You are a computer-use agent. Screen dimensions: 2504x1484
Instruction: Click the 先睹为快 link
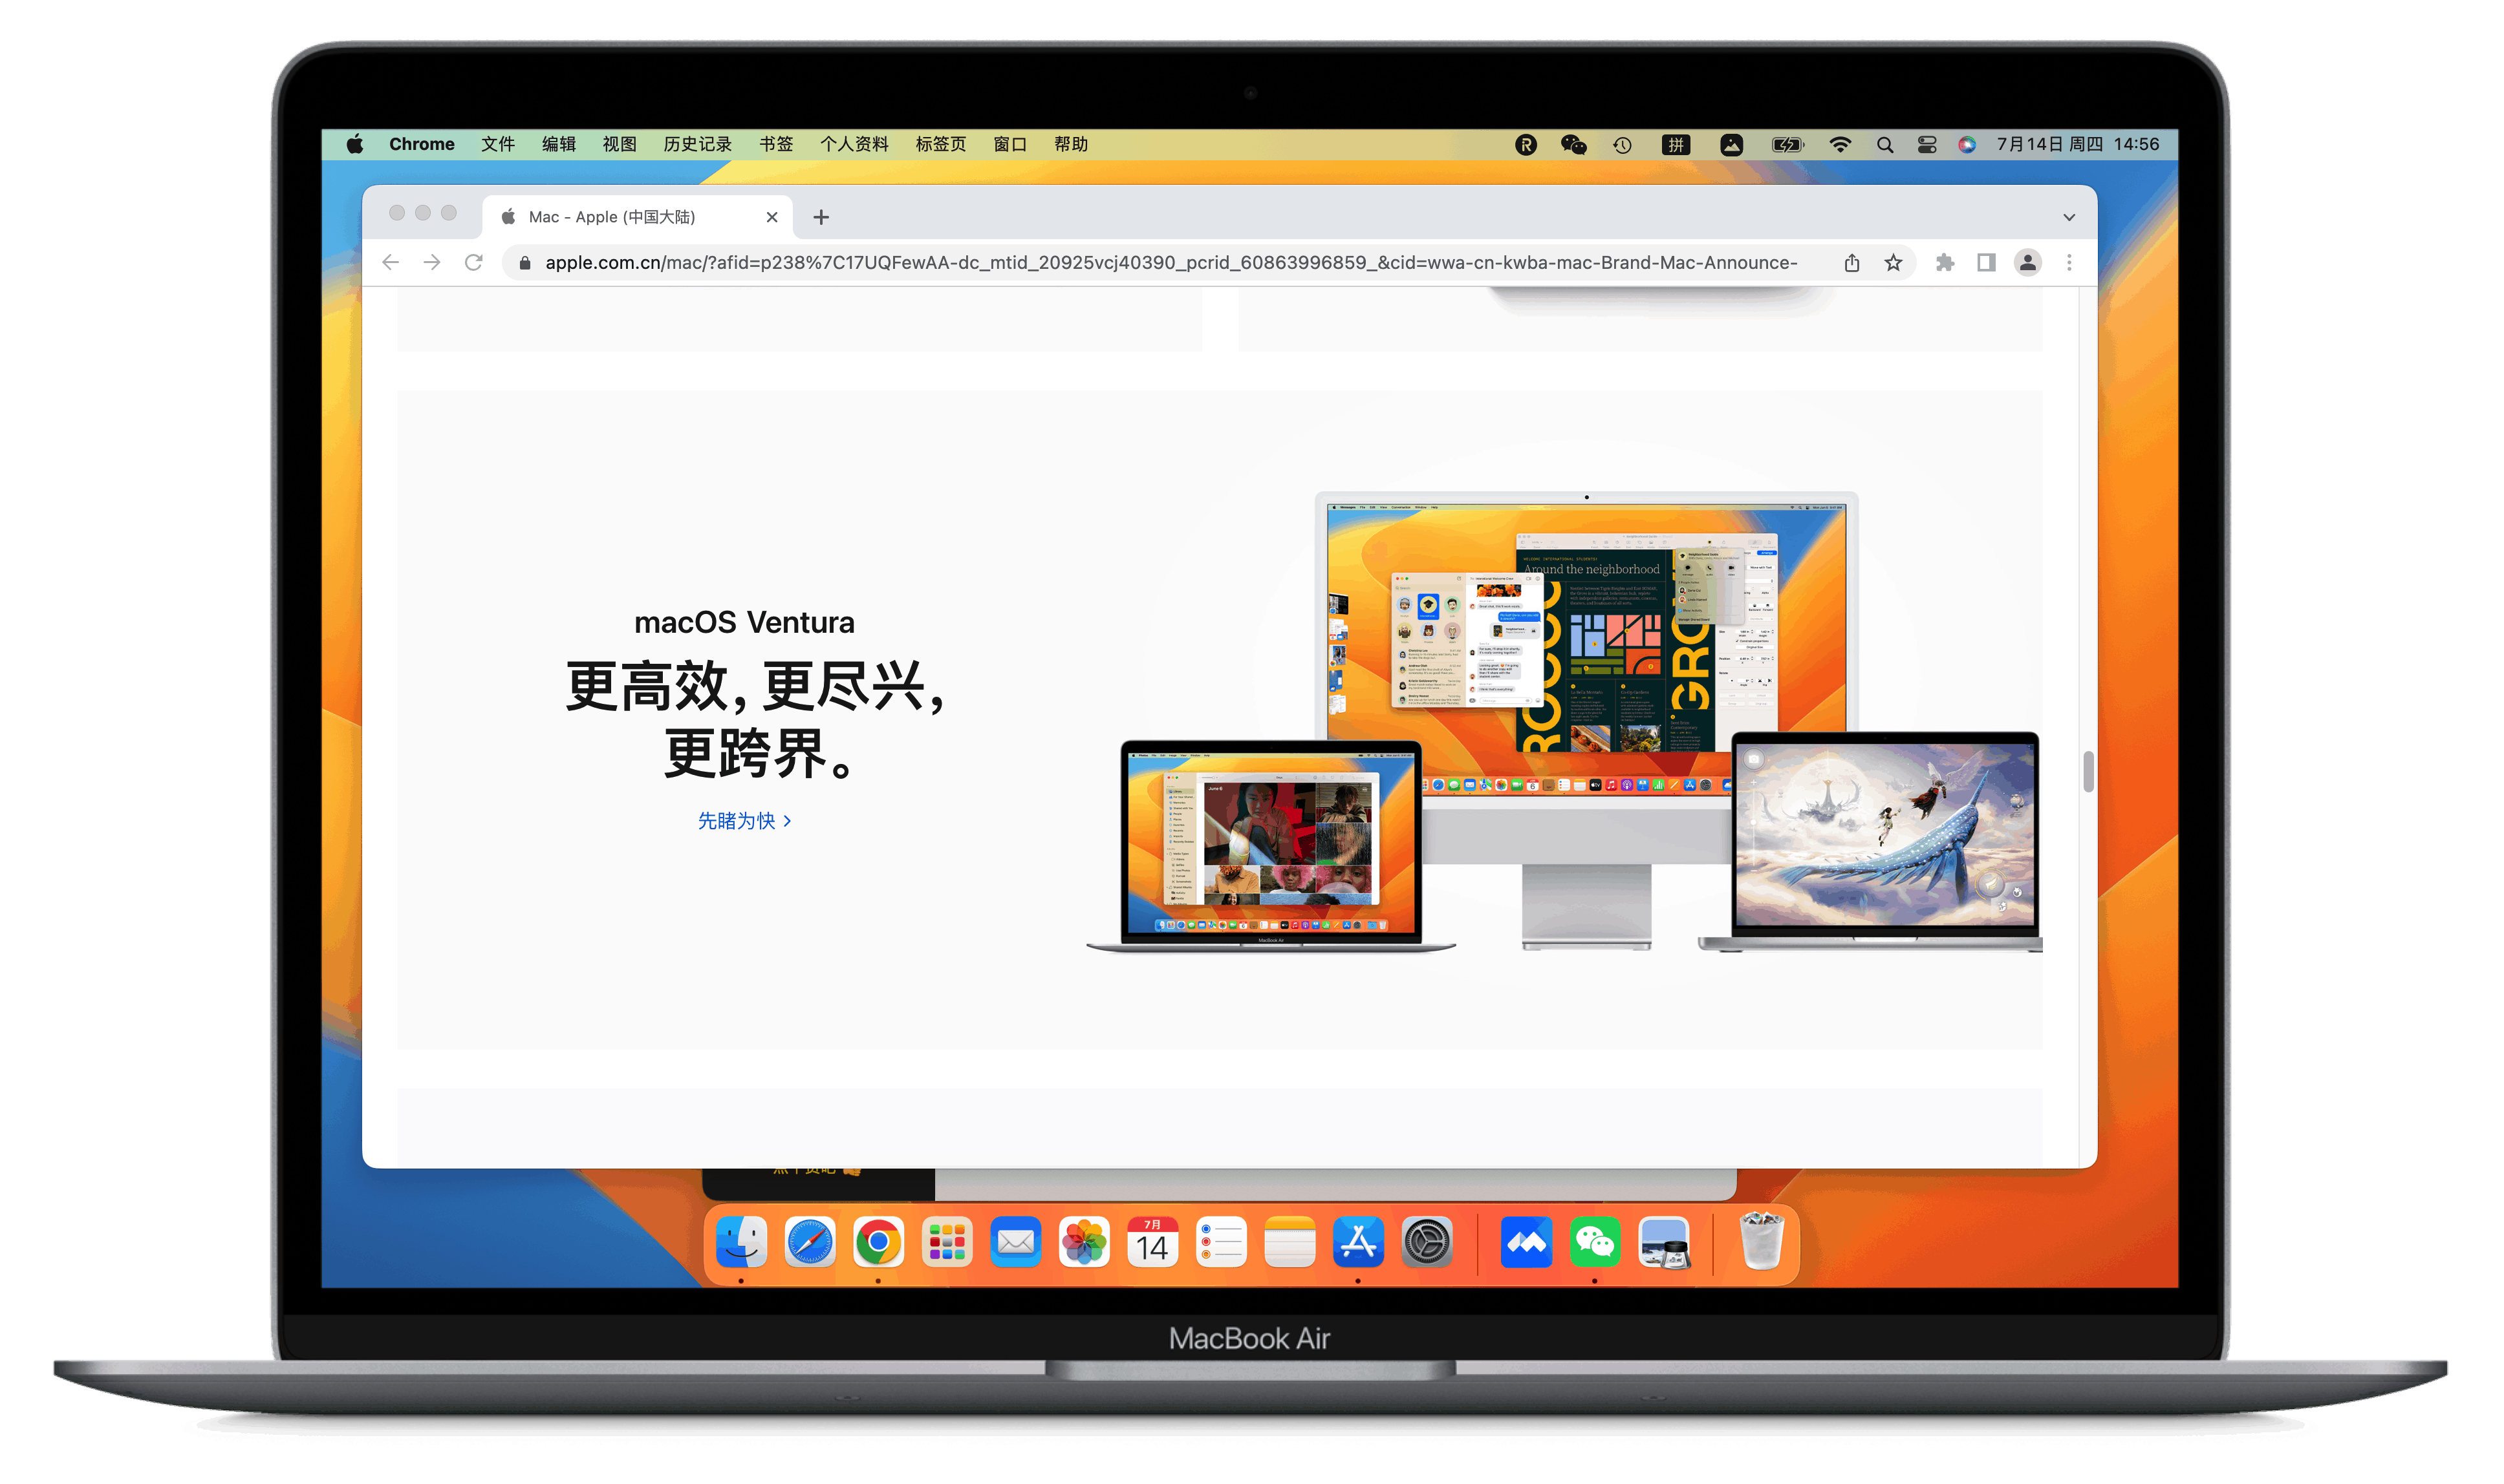[744, 821]
